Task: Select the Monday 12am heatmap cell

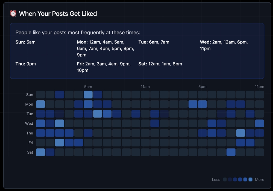Action: coord(40,104)
